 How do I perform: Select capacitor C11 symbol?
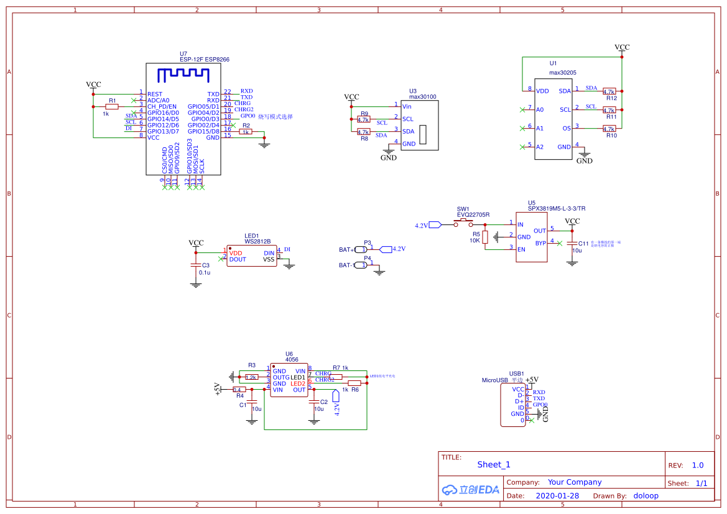(x=572, y=243)
